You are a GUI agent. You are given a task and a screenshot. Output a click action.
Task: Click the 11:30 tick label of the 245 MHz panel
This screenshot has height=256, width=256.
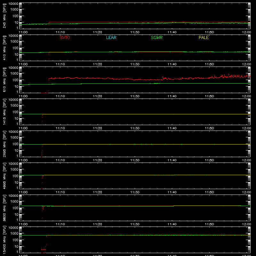pos(135,32)
